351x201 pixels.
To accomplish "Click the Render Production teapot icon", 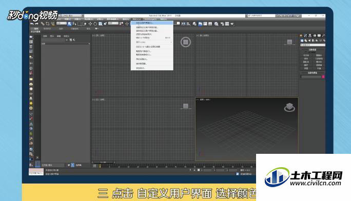I will coord(232,24).
